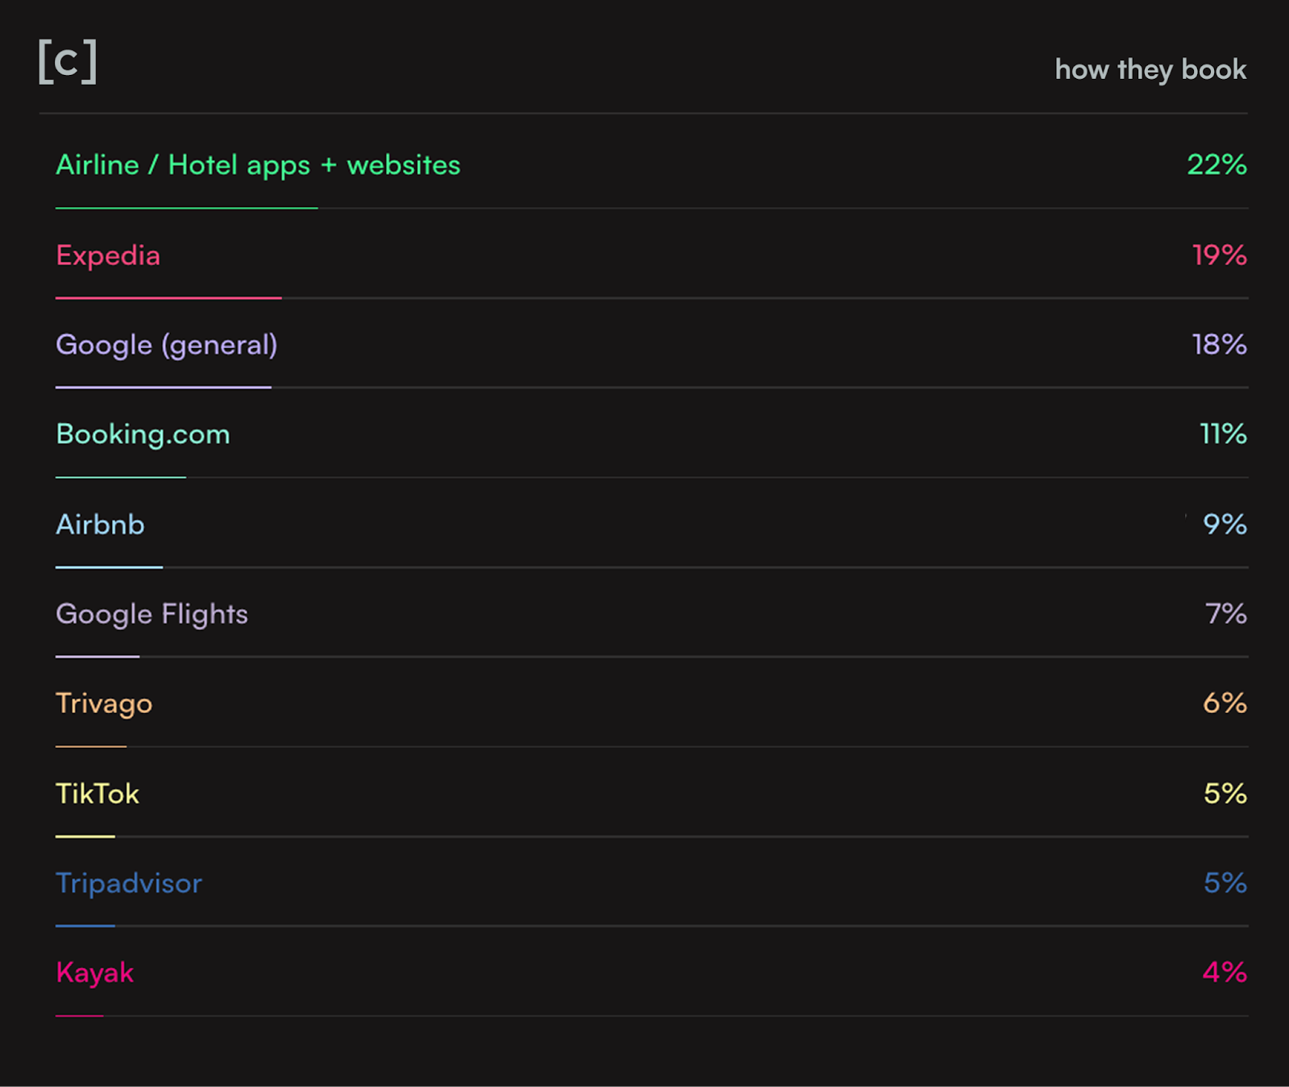Click the 11% value beside Booking.com
The width and height of the screenshot is (1289, 1087).
click(1223, 434)
